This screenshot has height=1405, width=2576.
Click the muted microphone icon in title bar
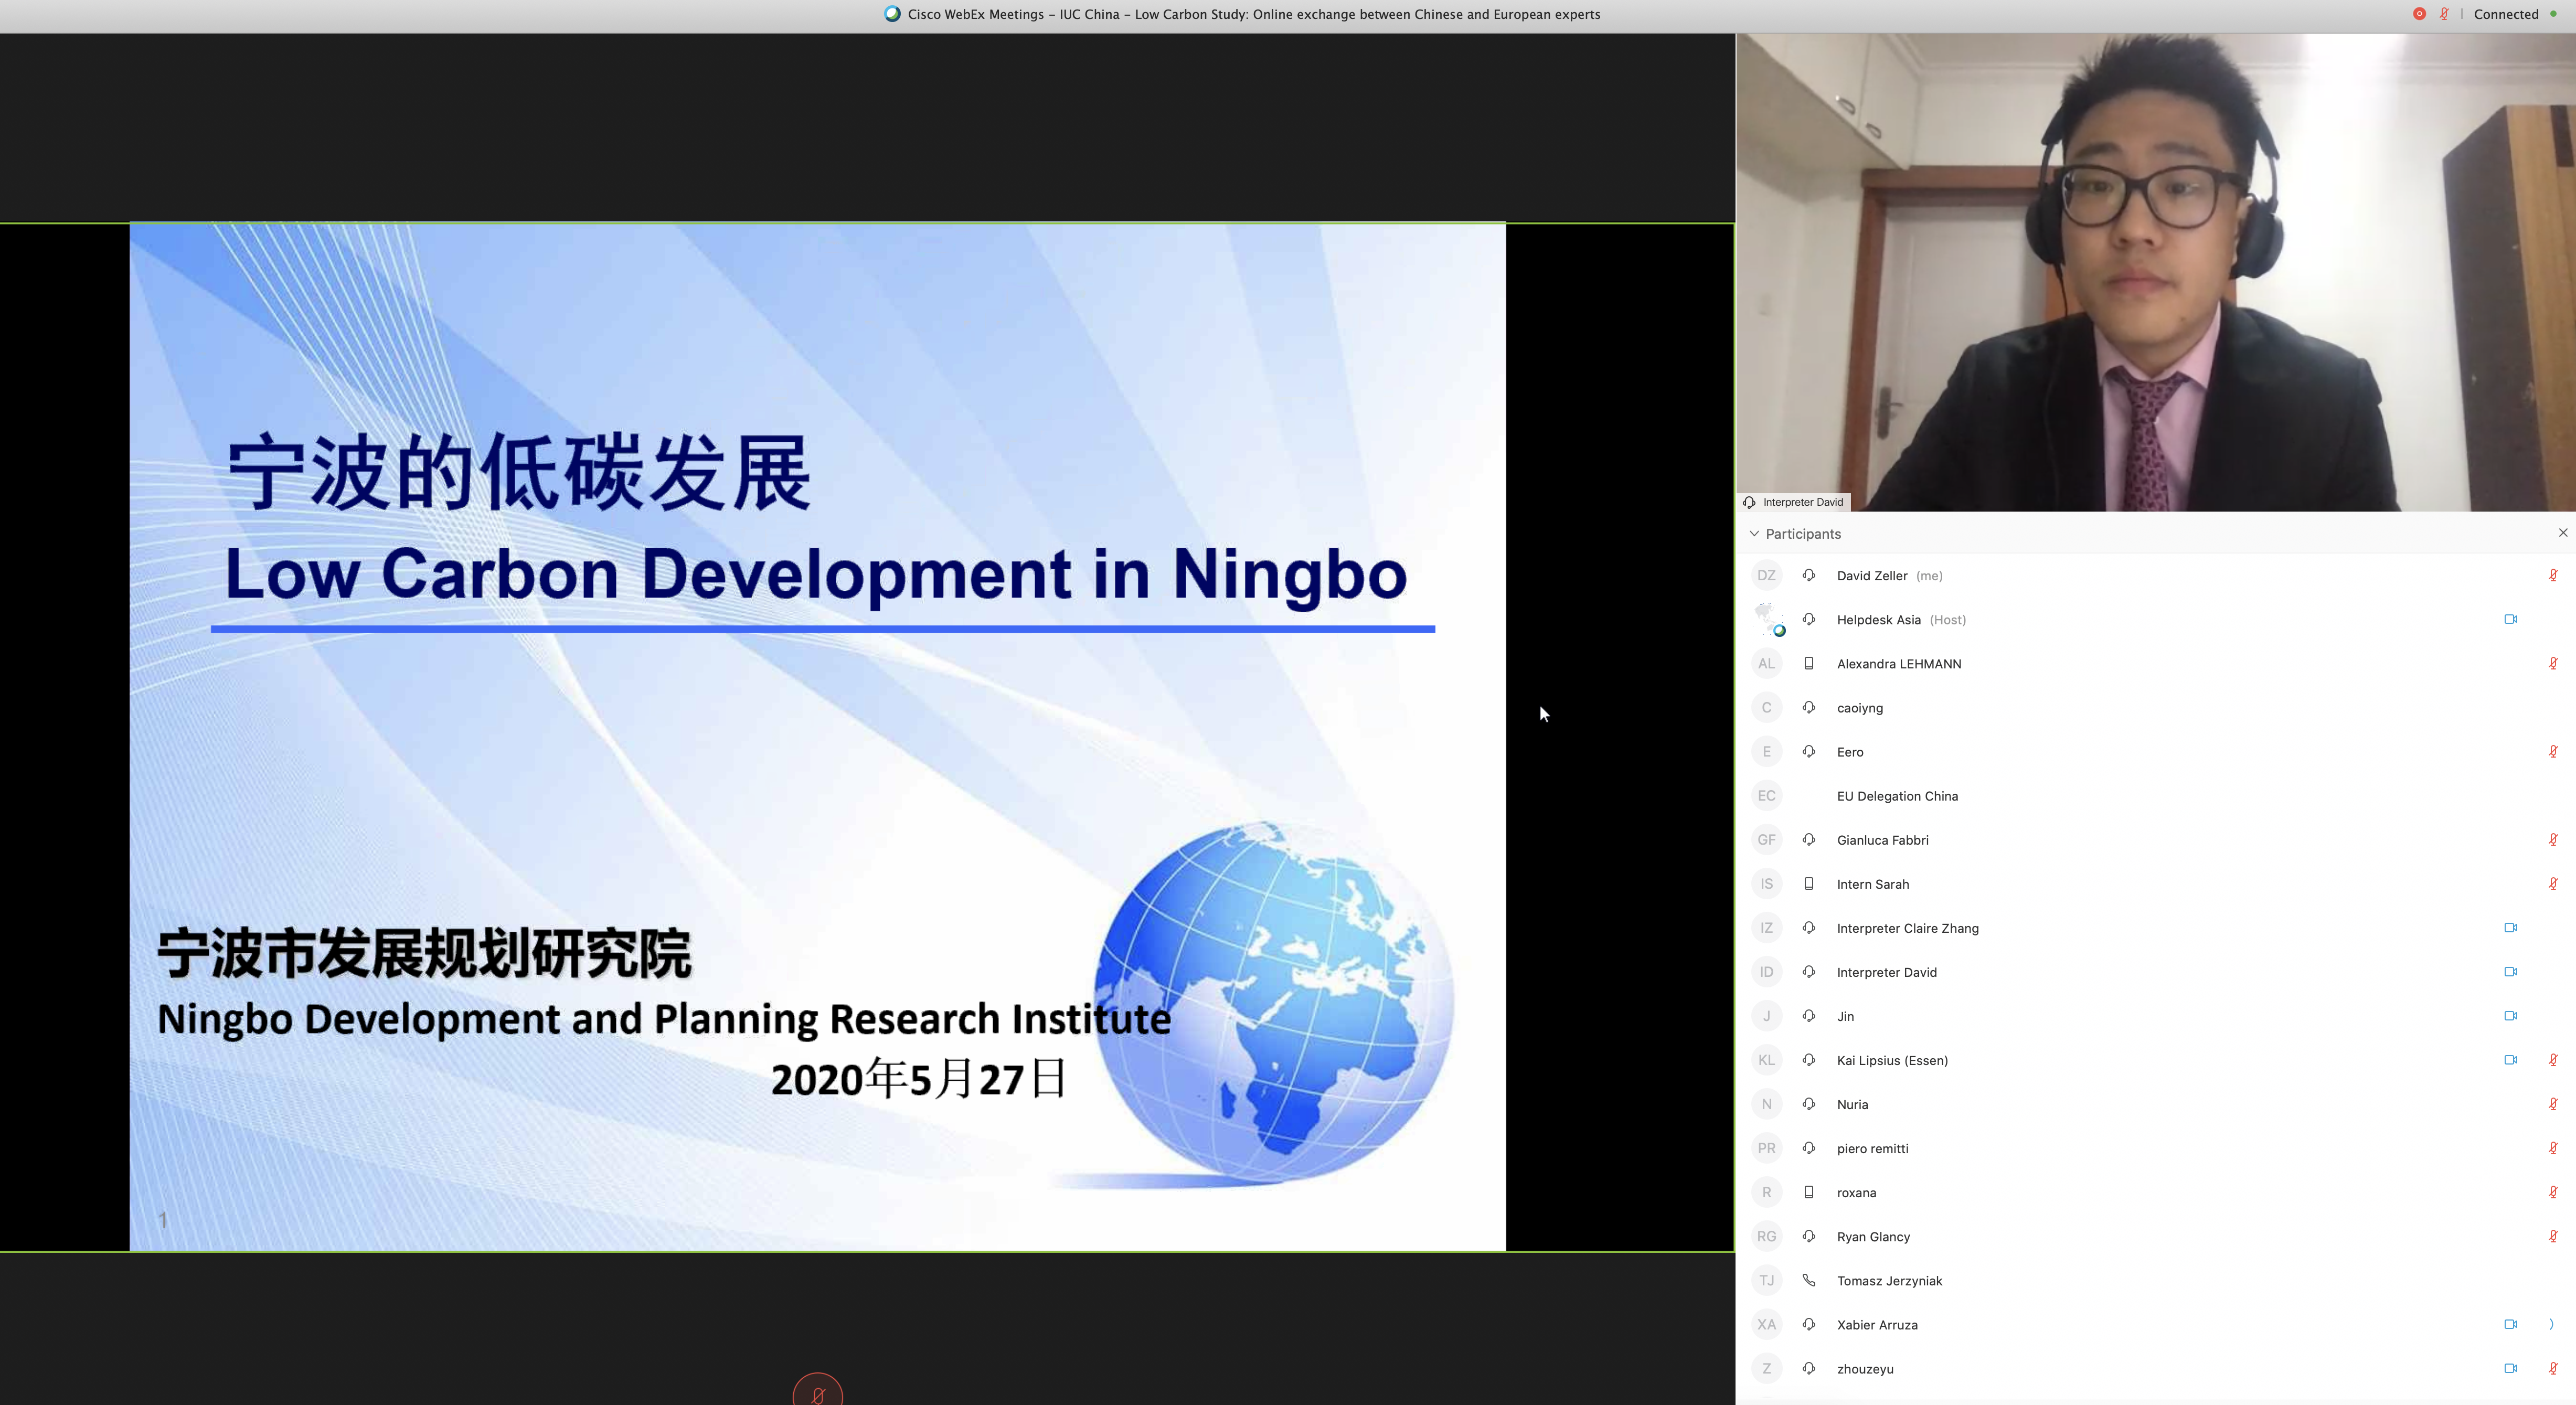(x=2444, y=14)
